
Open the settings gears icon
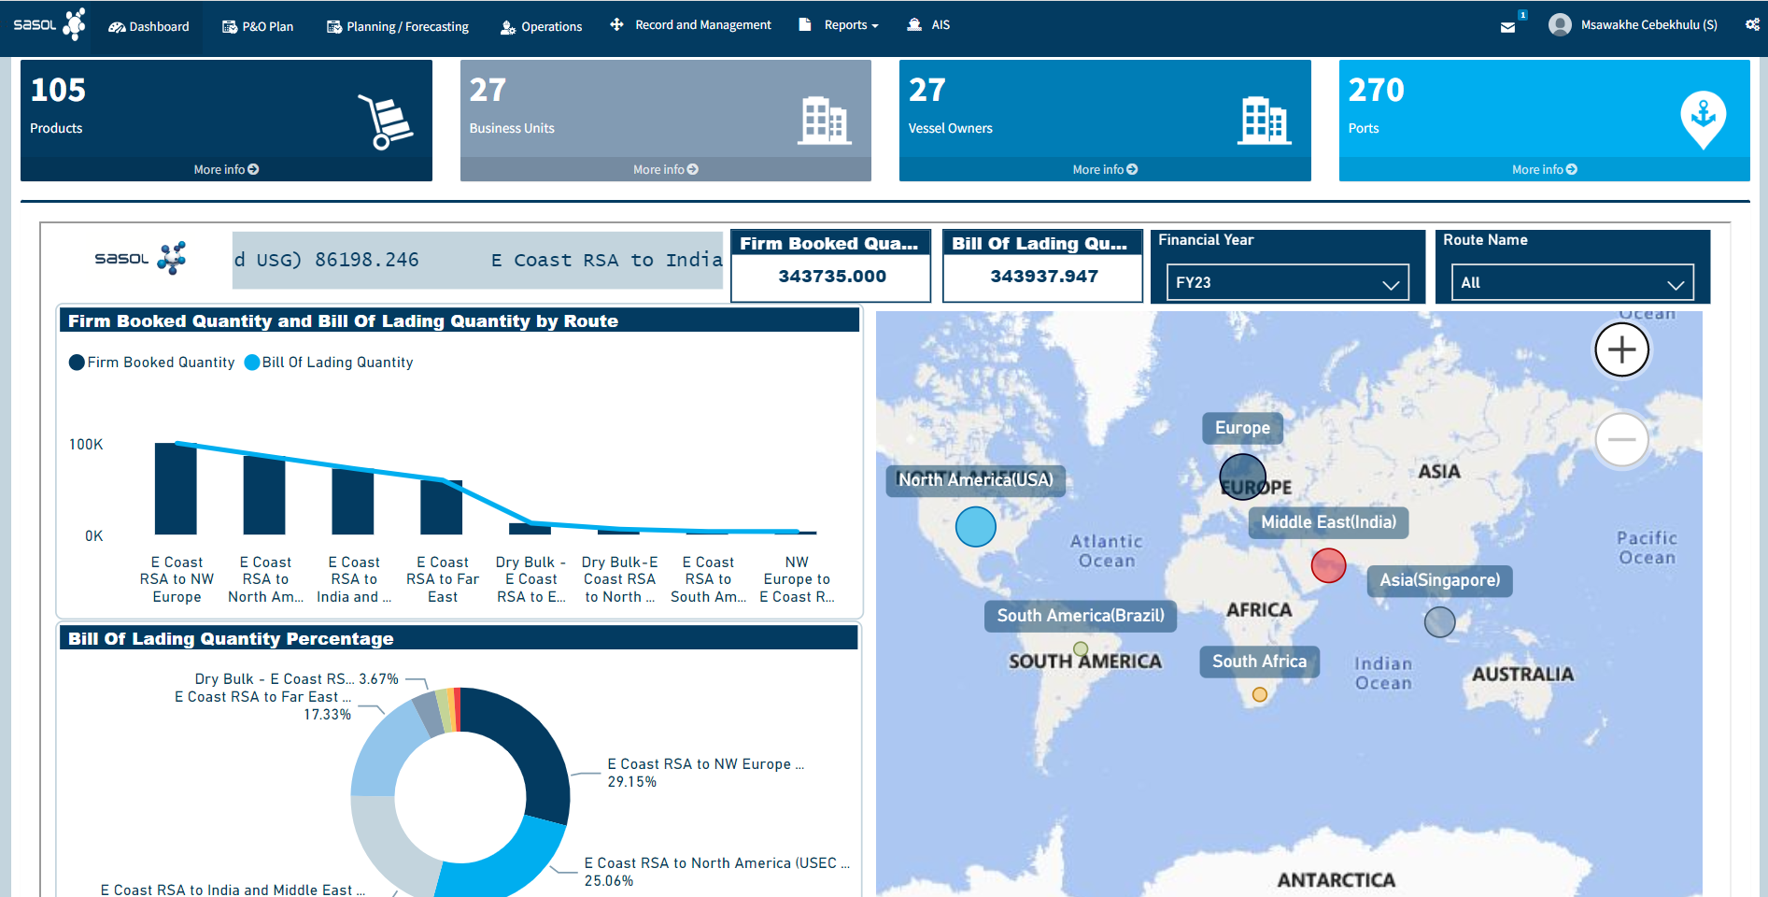pos(1752,25)
